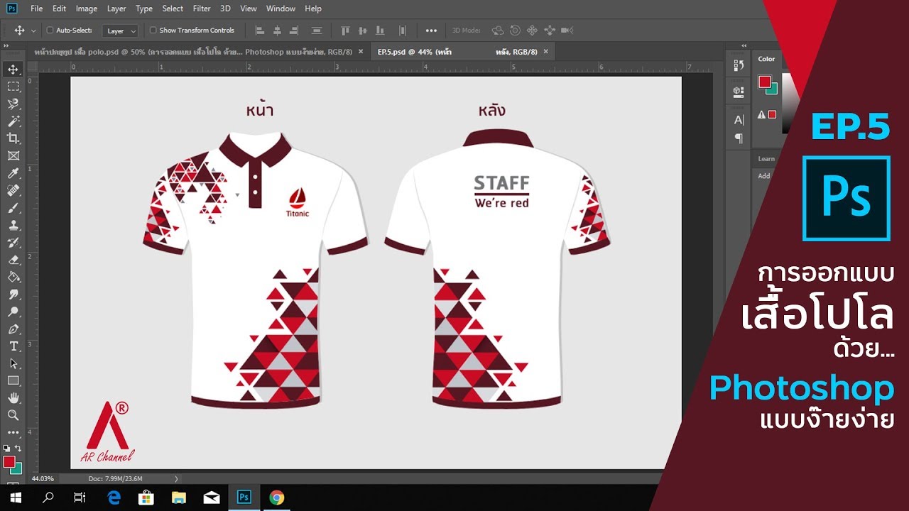The width and height of the screenshot is (909, 511).
Task: Reset to default foreground and background colors
Action: pyautogui.click(x=7, y=449)
